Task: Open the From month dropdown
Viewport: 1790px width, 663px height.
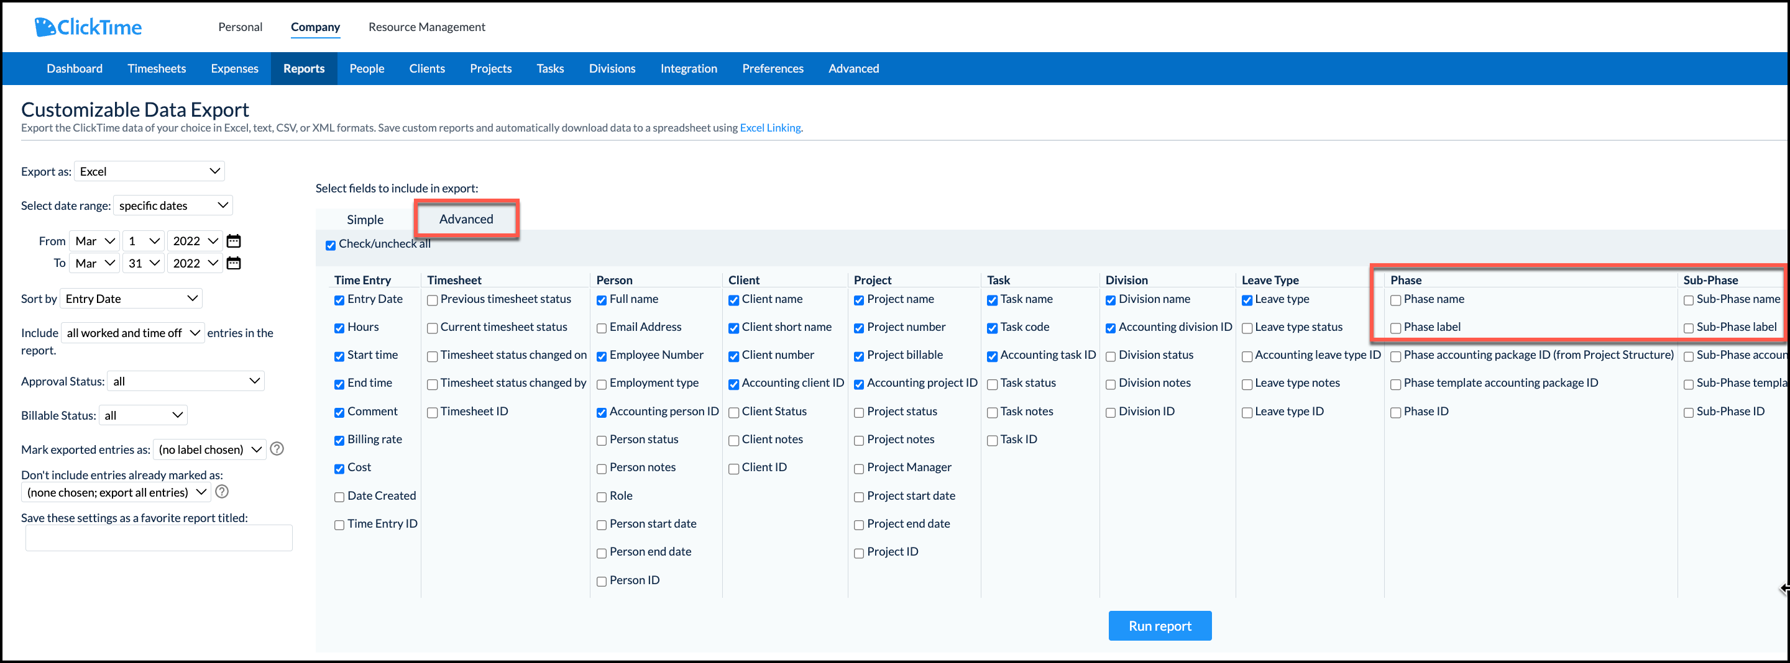Action: point(94,241)
